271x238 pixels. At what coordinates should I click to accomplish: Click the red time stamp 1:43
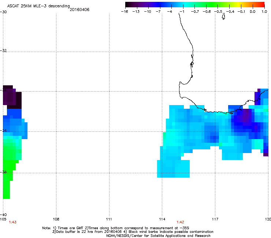tap(12, 222)
